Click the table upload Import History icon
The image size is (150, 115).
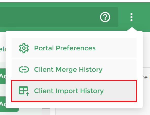tap(24, 91)
